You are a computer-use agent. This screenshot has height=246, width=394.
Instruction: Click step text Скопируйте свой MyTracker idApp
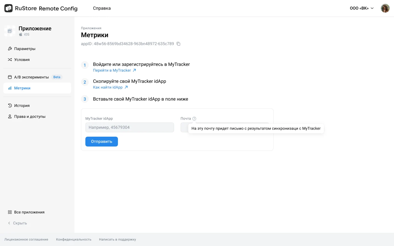(129, 81)
